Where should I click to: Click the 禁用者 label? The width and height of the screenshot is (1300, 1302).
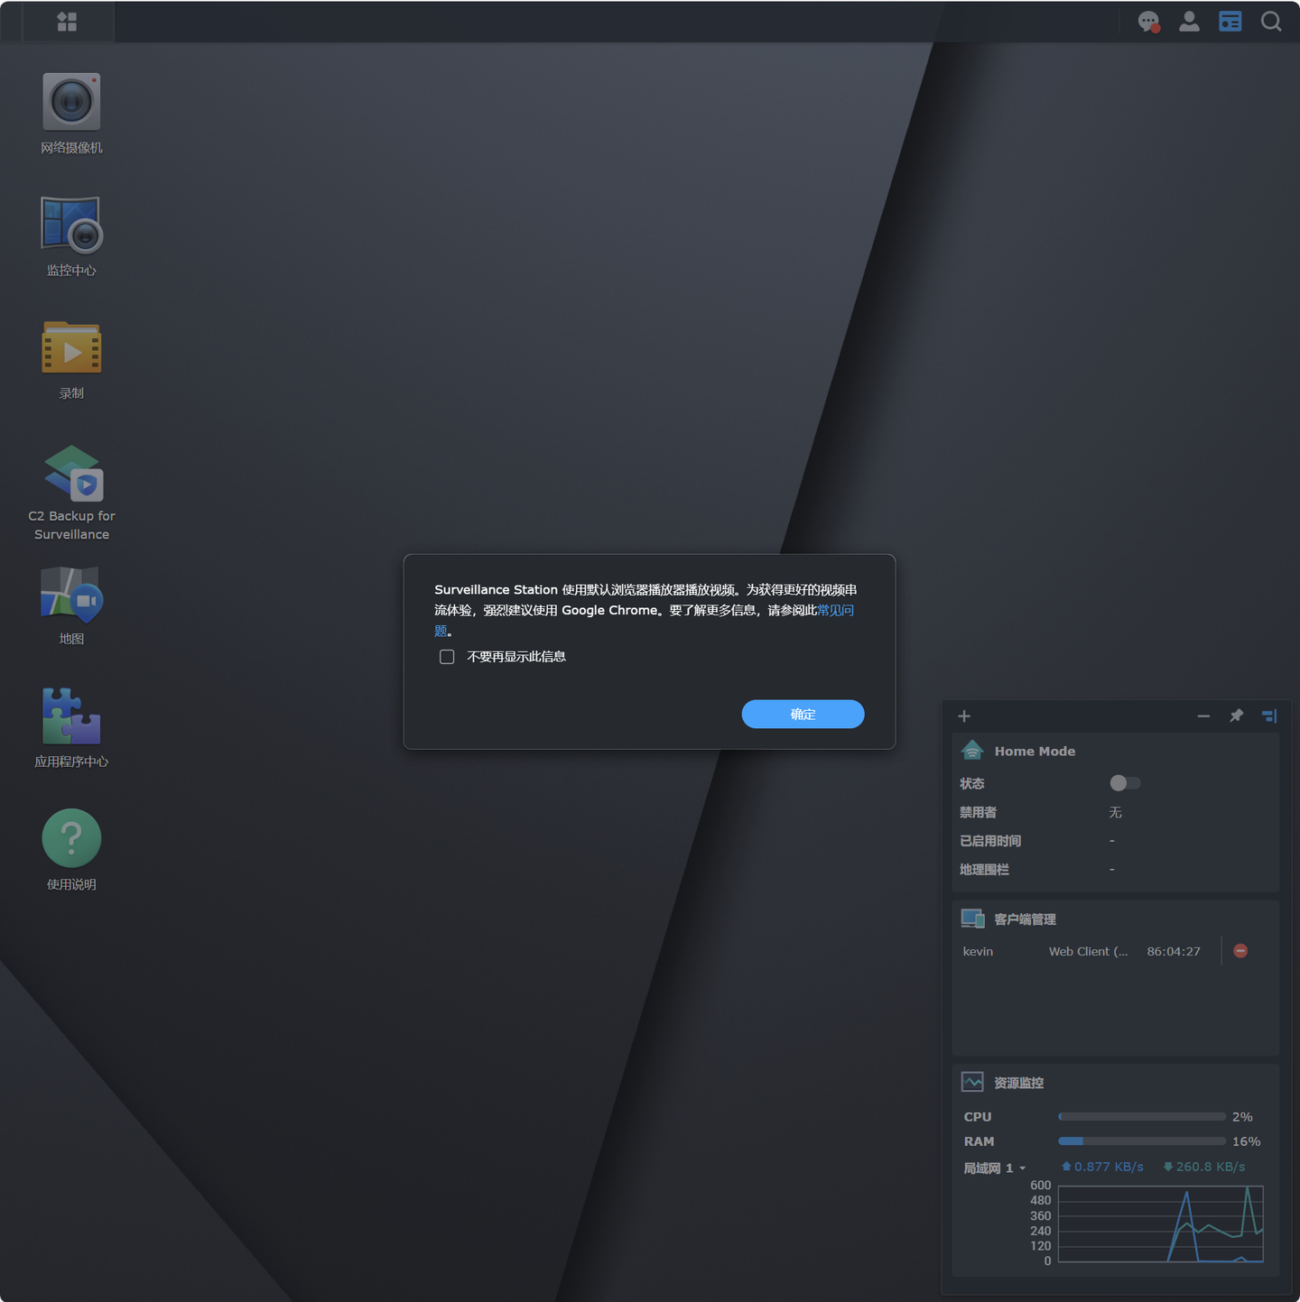pyautogui.click(x=978, y=812)
